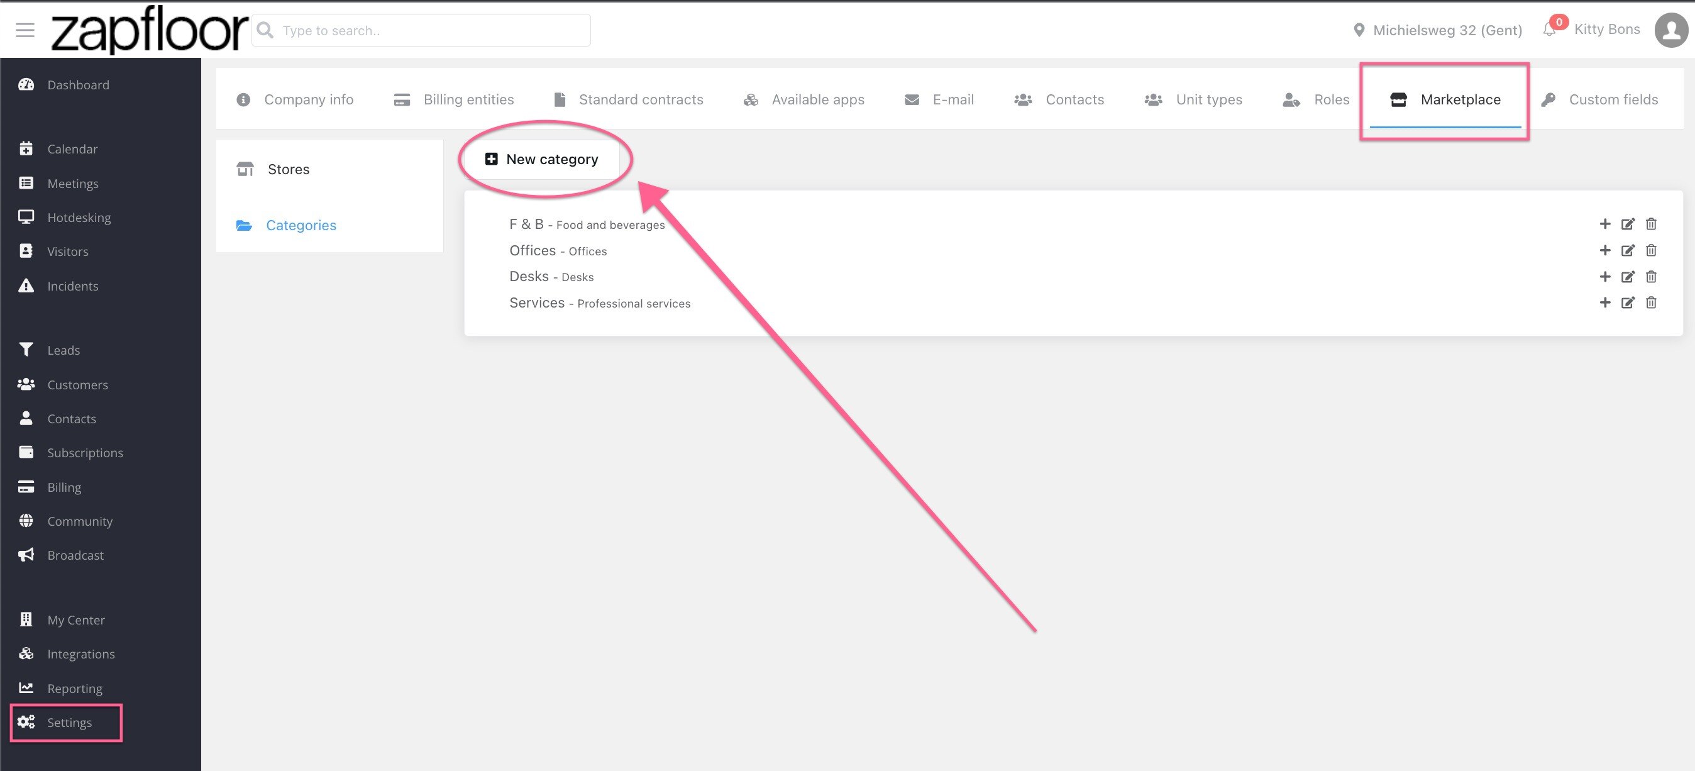The width and height of the screenshot is (1695, 771).
Task: Add subcategory to Services
Action: coord(1605,302)
